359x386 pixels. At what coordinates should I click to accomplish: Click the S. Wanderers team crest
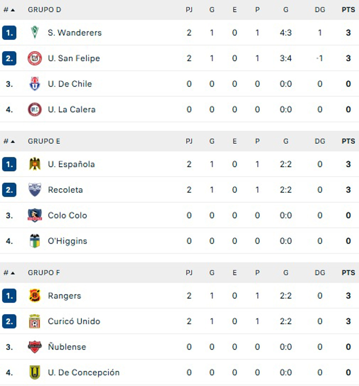point(34,32)
